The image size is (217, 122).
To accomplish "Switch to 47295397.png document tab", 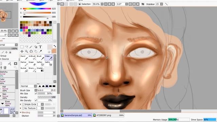I will click(108, 115).
